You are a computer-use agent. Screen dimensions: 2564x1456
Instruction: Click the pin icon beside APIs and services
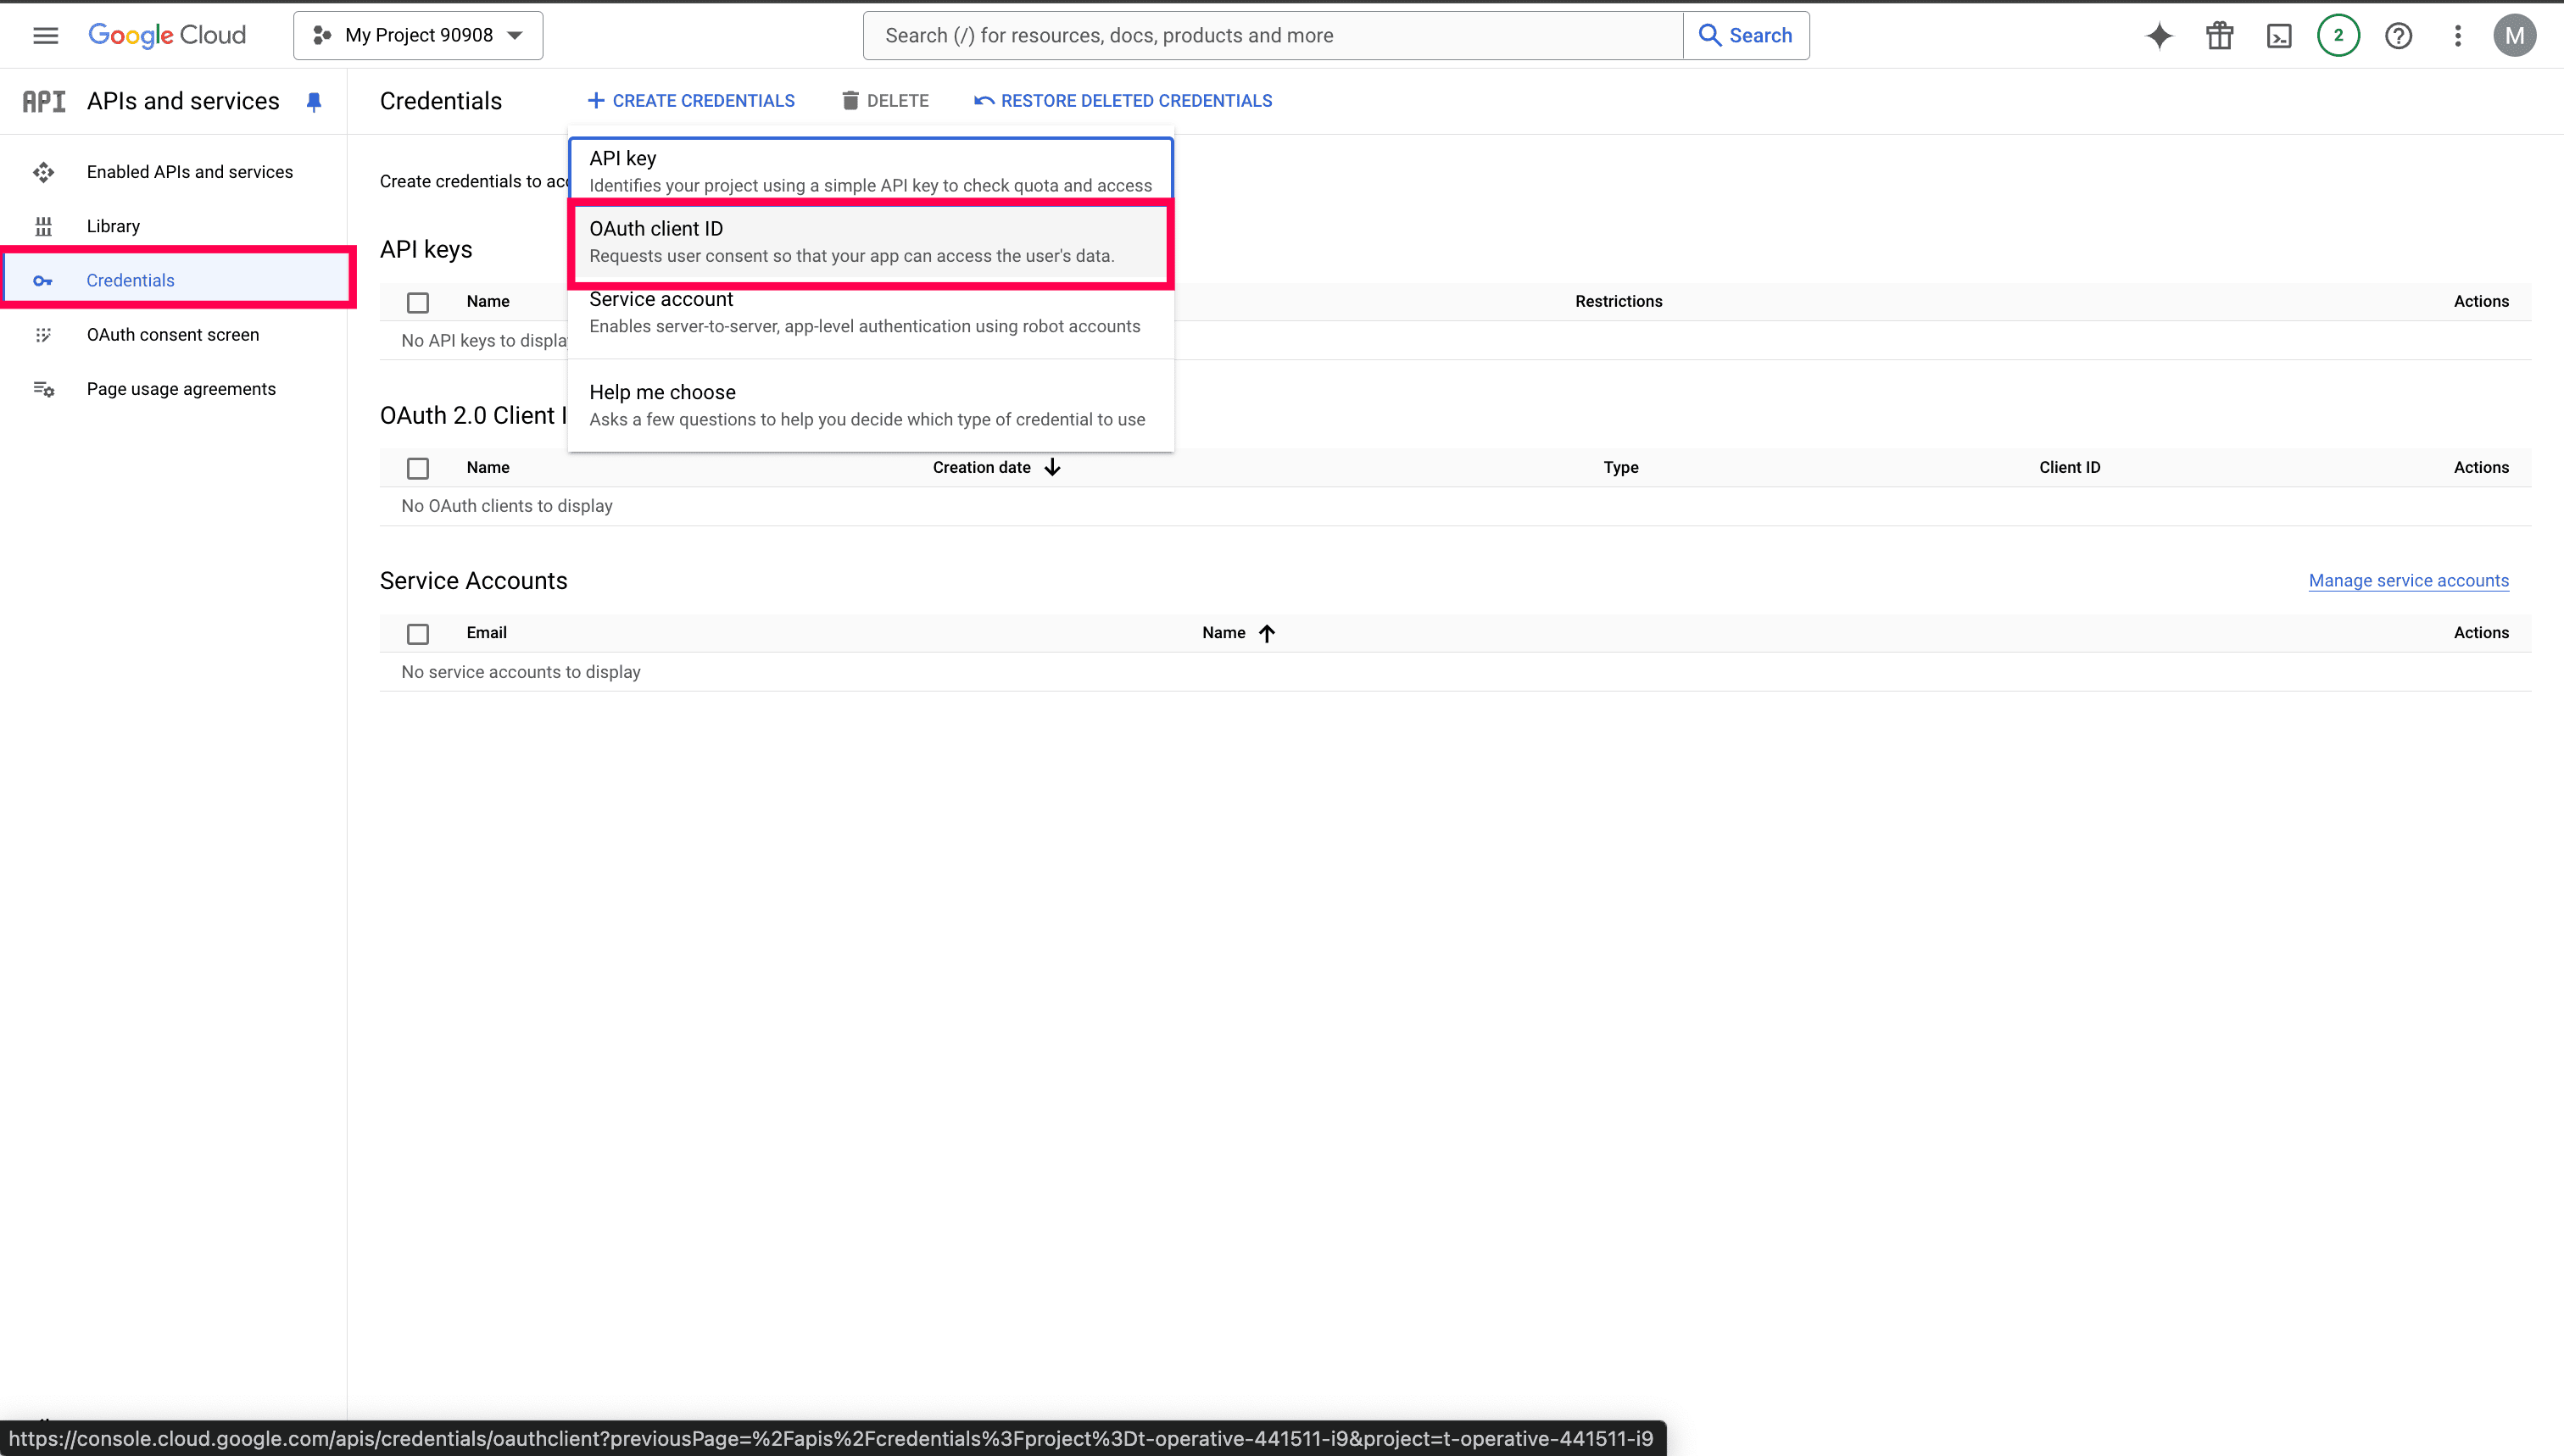[314, 102]
